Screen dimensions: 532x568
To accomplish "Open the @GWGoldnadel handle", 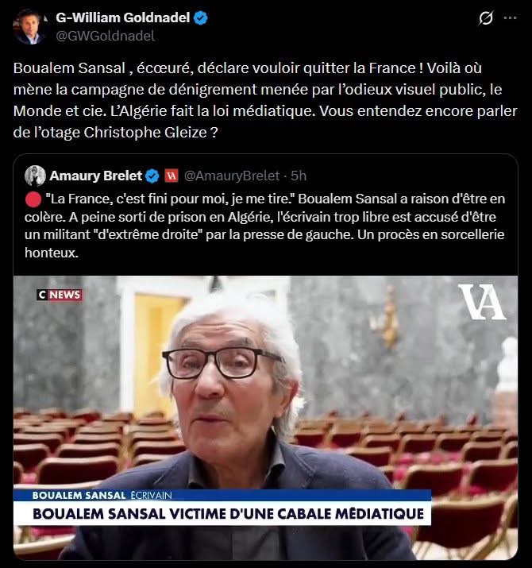I will tap(106, 36).
